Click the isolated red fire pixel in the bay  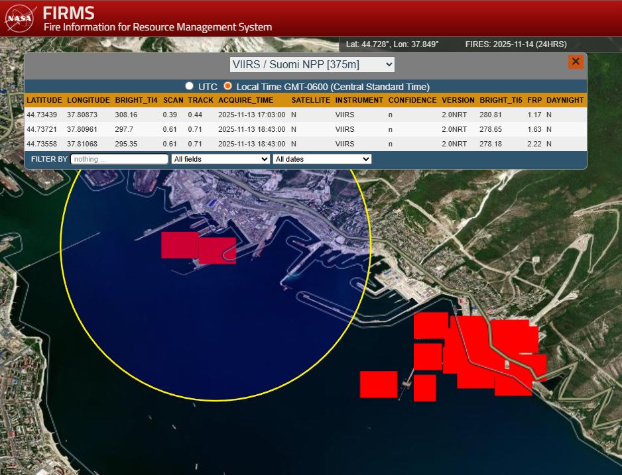tap(379, 384)
